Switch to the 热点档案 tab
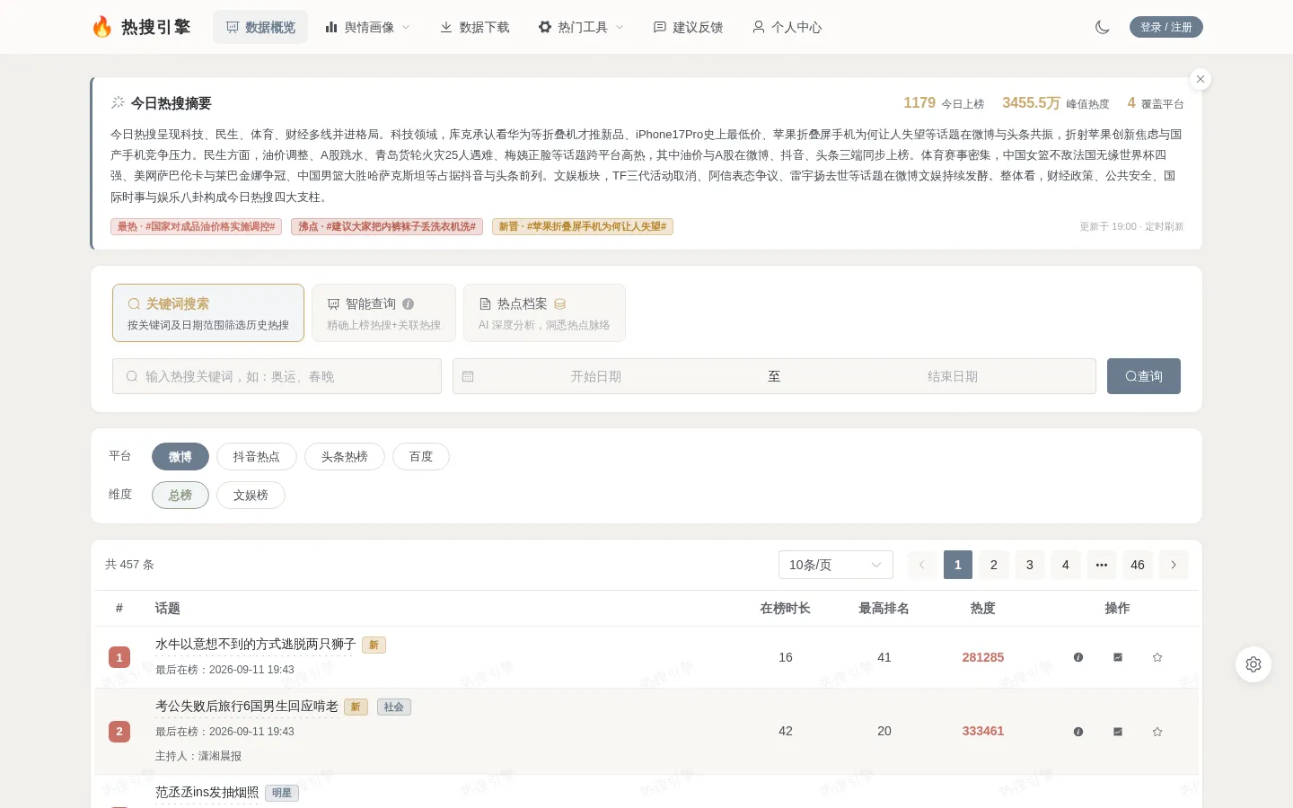Viewport: 1293px width, 808px height. pyautogui.click(x=544, y=313)
